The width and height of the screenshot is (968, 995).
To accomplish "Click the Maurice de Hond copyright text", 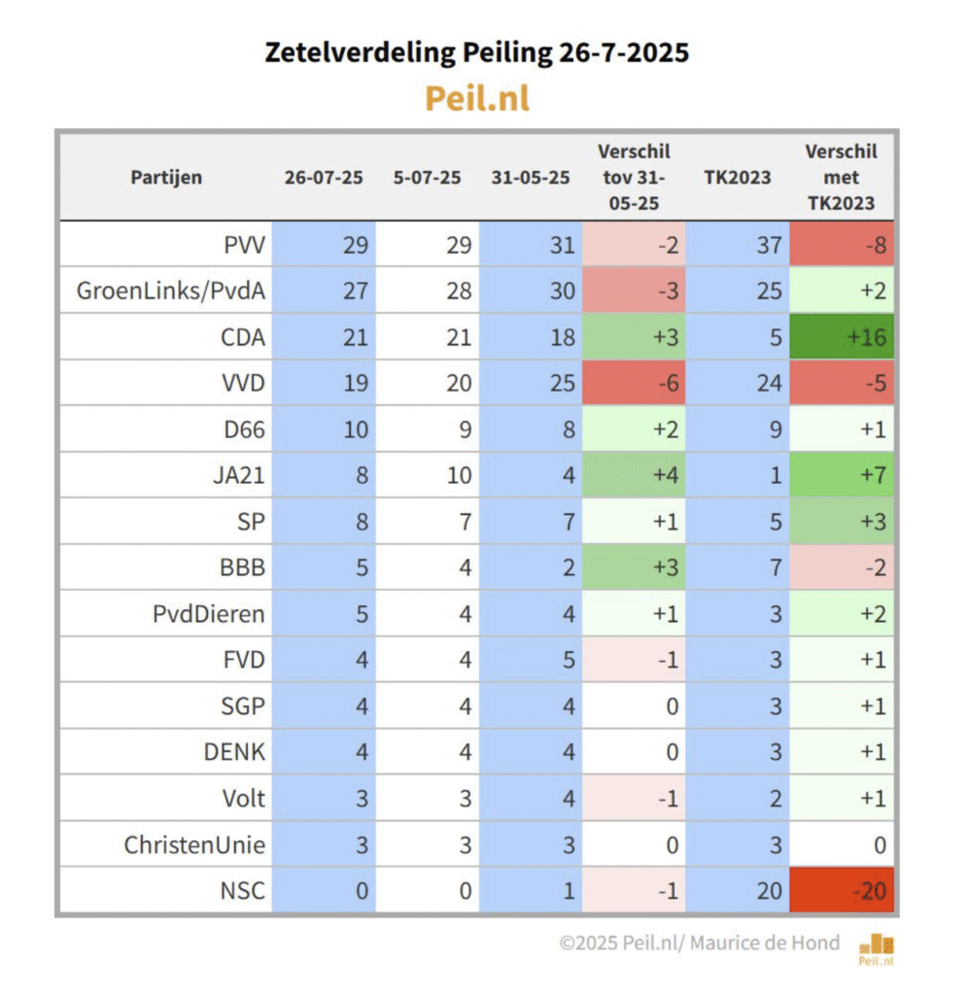I will (699, 943).
